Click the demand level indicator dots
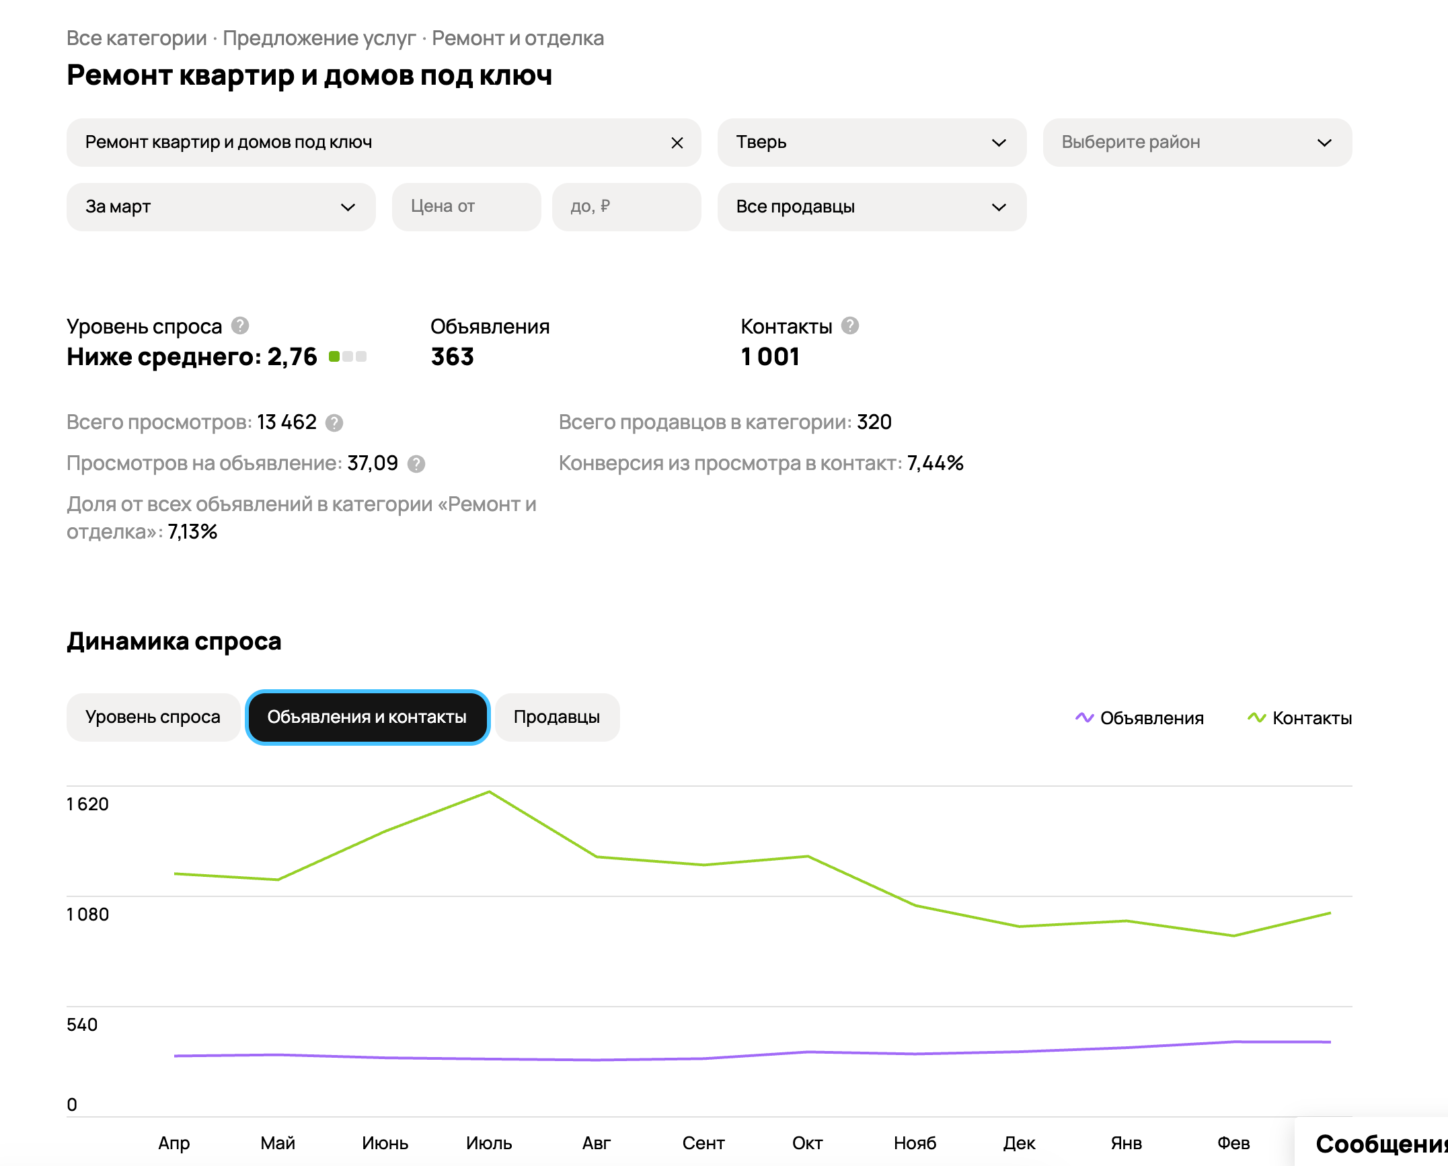 (347, 356)
